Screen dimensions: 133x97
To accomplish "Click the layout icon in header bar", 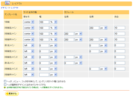I will [7, 3].
